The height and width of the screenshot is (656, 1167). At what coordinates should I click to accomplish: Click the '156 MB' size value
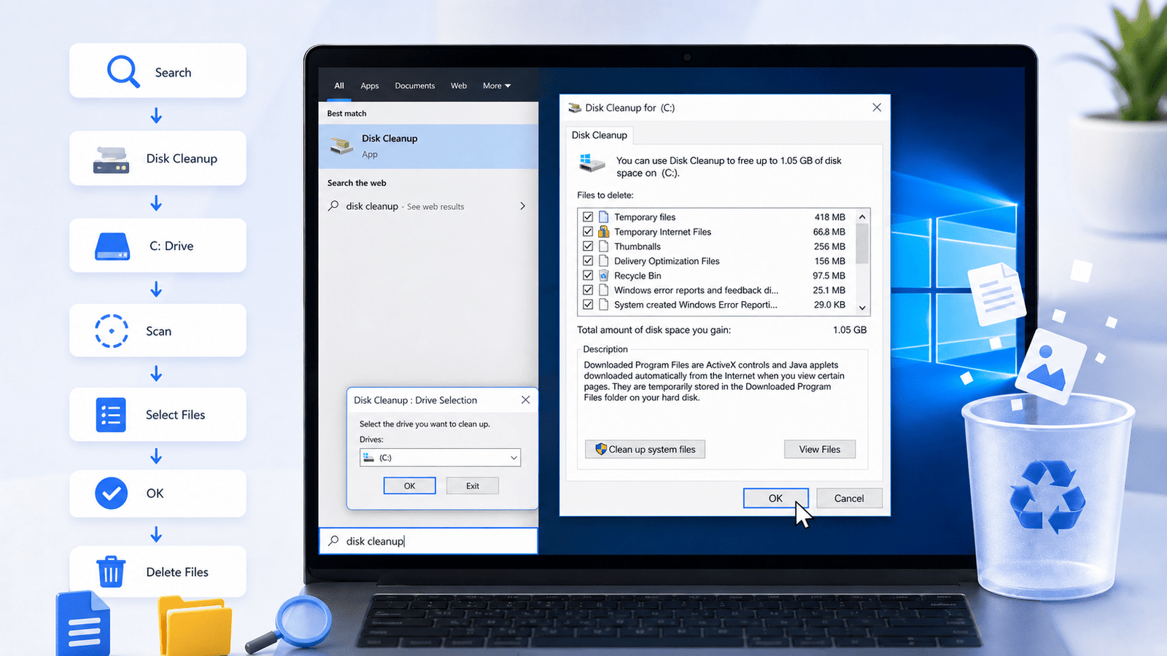(830, 261)
